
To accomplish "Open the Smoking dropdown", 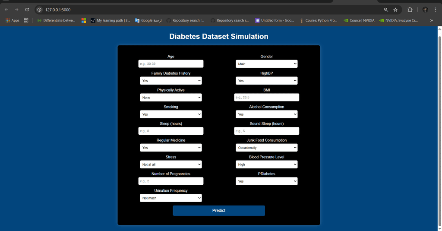I will (x=171, y=114).
